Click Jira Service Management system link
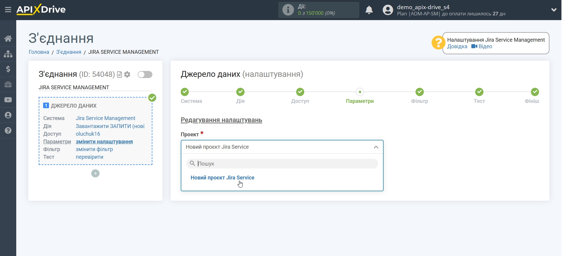 [105, 118]
